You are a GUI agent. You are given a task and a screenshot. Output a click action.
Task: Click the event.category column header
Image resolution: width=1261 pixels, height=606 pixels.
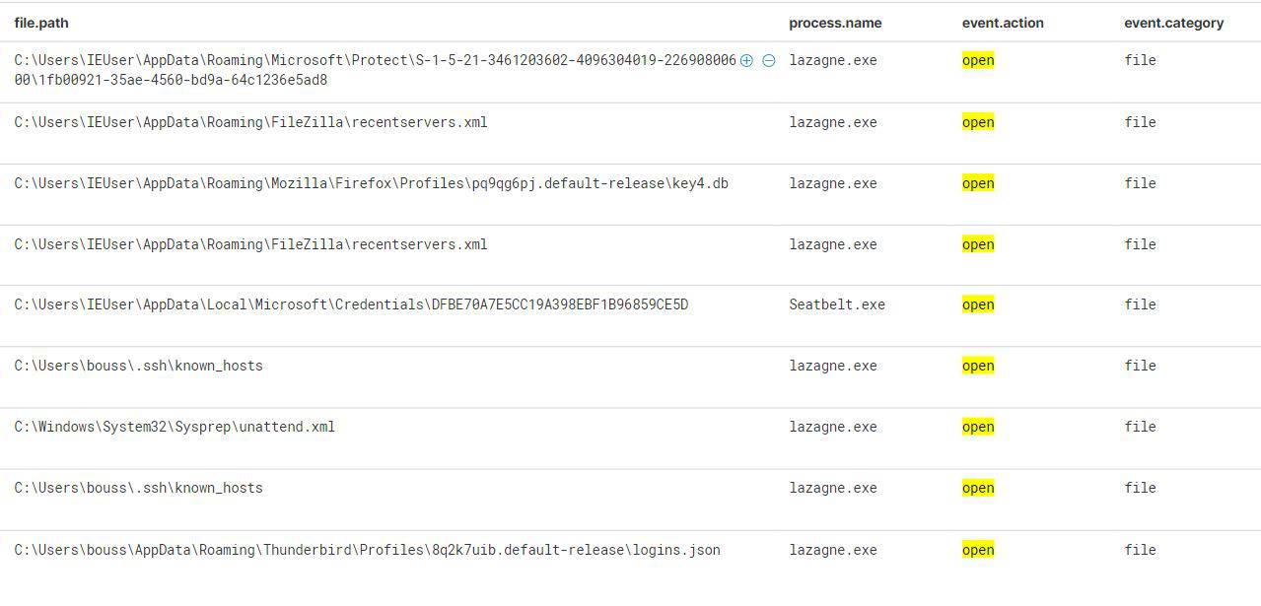tap(1173, 23)
